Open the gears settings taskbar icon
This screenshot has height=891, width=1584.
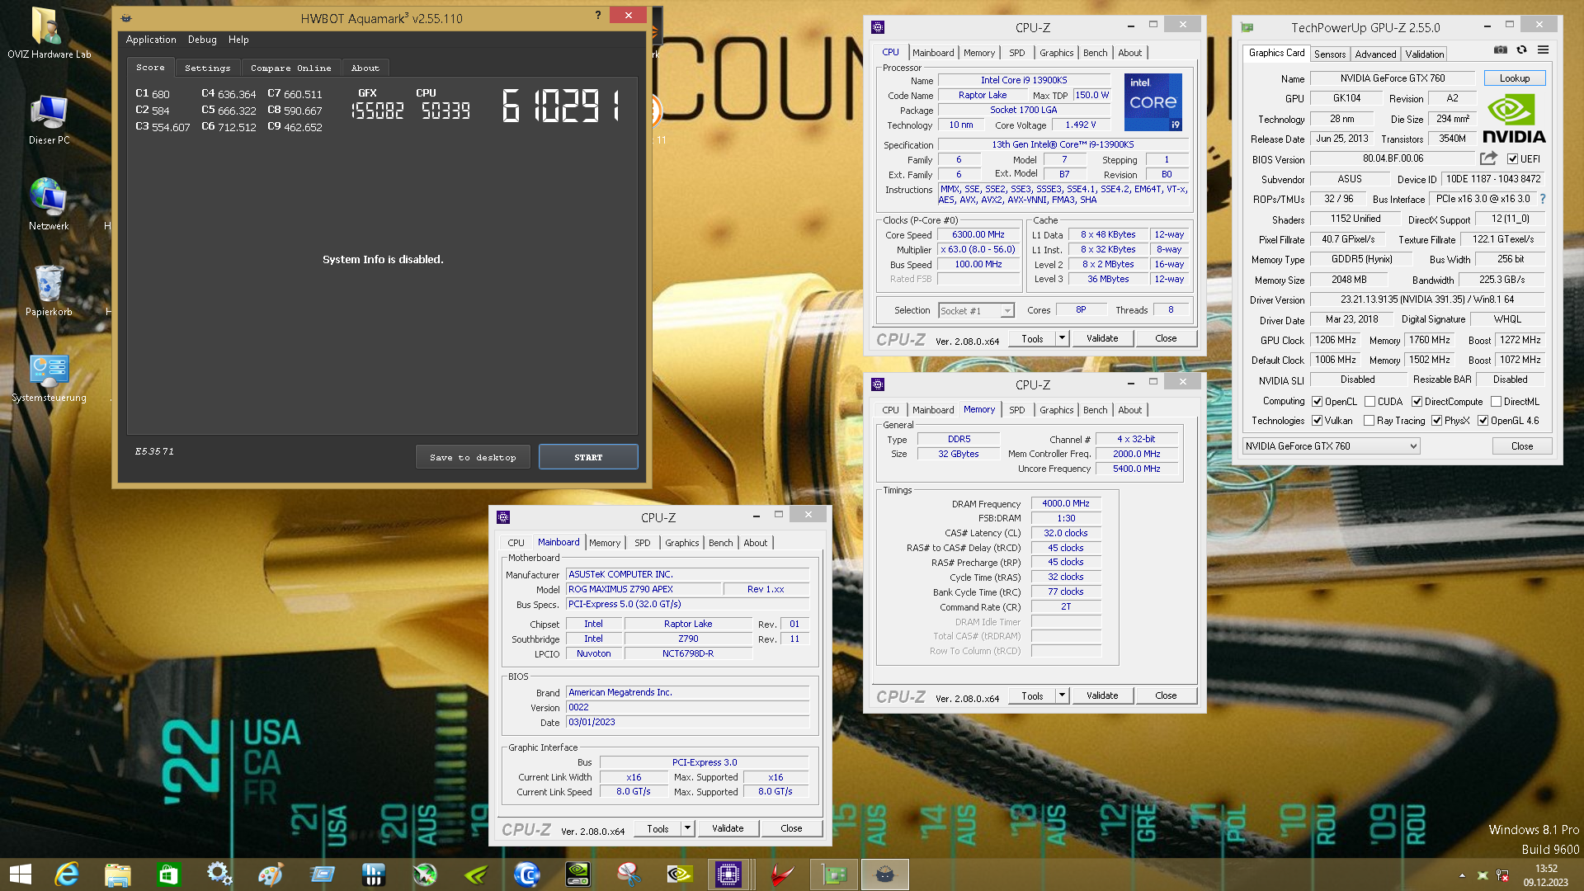click(x=219, y=874)
